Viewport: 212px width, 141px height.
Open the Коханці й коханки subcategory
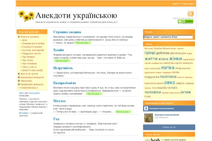(x=32, y=47)
